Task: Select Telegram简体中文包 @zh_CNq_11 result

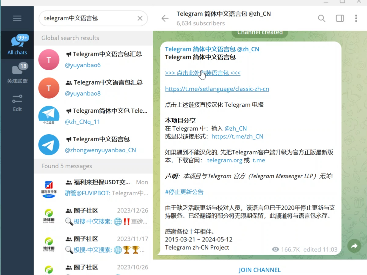Action: (93, 116)
